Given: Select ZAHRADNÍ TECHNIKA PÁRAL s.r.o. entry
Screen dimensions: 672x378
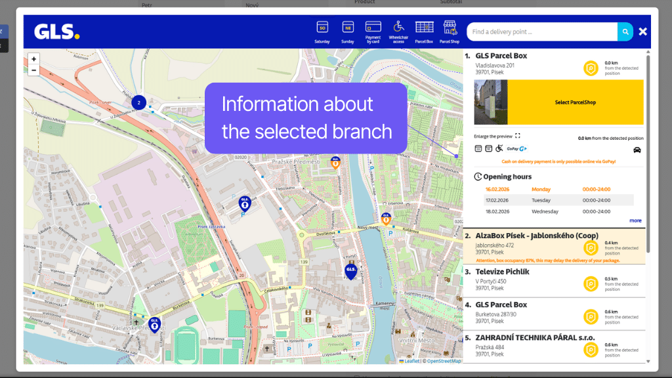Looking at the screenshot, I should (x=554, y=346).
